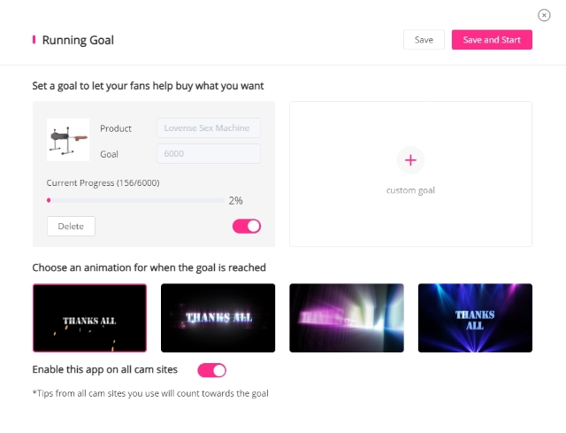Click the Current Progress (156/6000) label

click(103, 183)
